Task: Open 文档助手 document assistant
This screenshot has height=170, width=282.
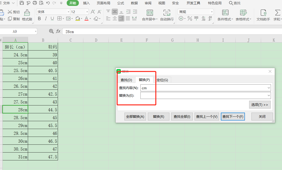Action: [x=263, y=15]
